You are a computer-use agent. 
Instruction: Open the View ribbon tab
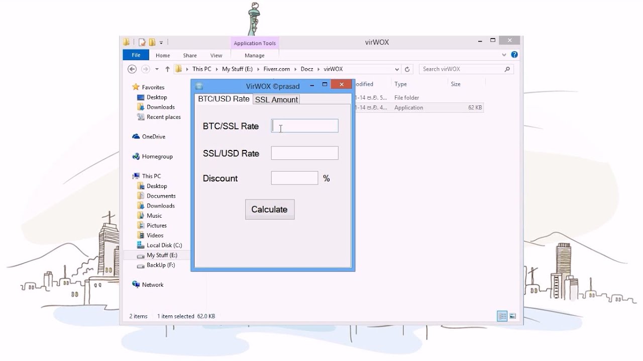[216, 56]
